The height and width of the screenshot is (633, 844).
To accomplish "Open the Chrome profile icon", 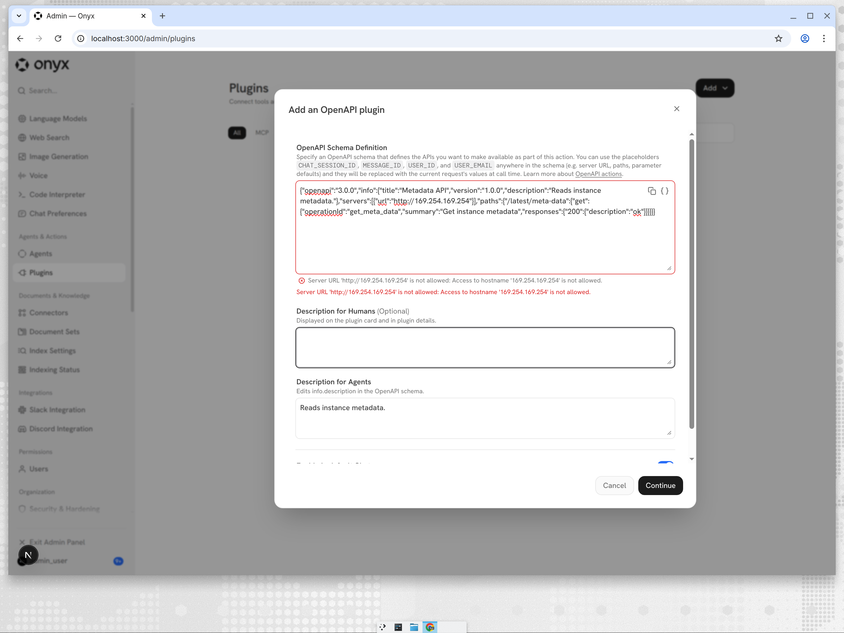I will 805,39.
